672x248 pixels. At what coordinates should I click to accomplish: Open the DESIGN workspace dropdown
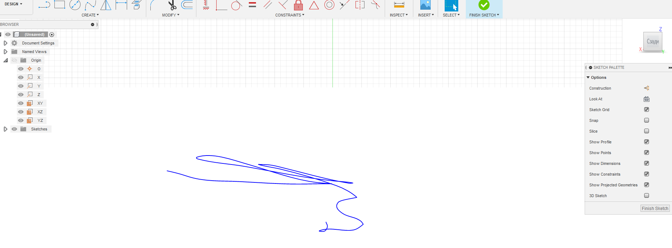[13, 4]
